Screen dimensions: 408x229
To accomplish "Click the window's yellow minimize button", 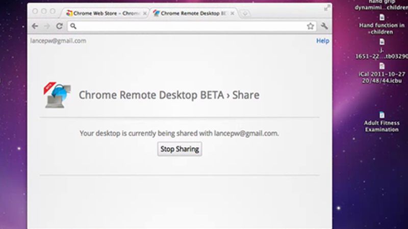I will 44,11.
